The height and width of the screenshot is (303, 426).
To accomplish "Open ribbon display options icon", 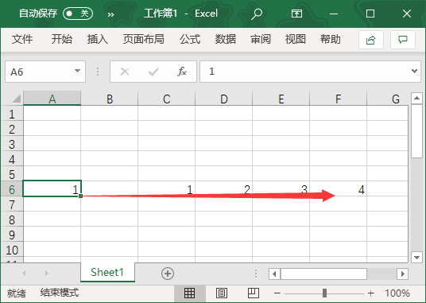I will point(296,14).
